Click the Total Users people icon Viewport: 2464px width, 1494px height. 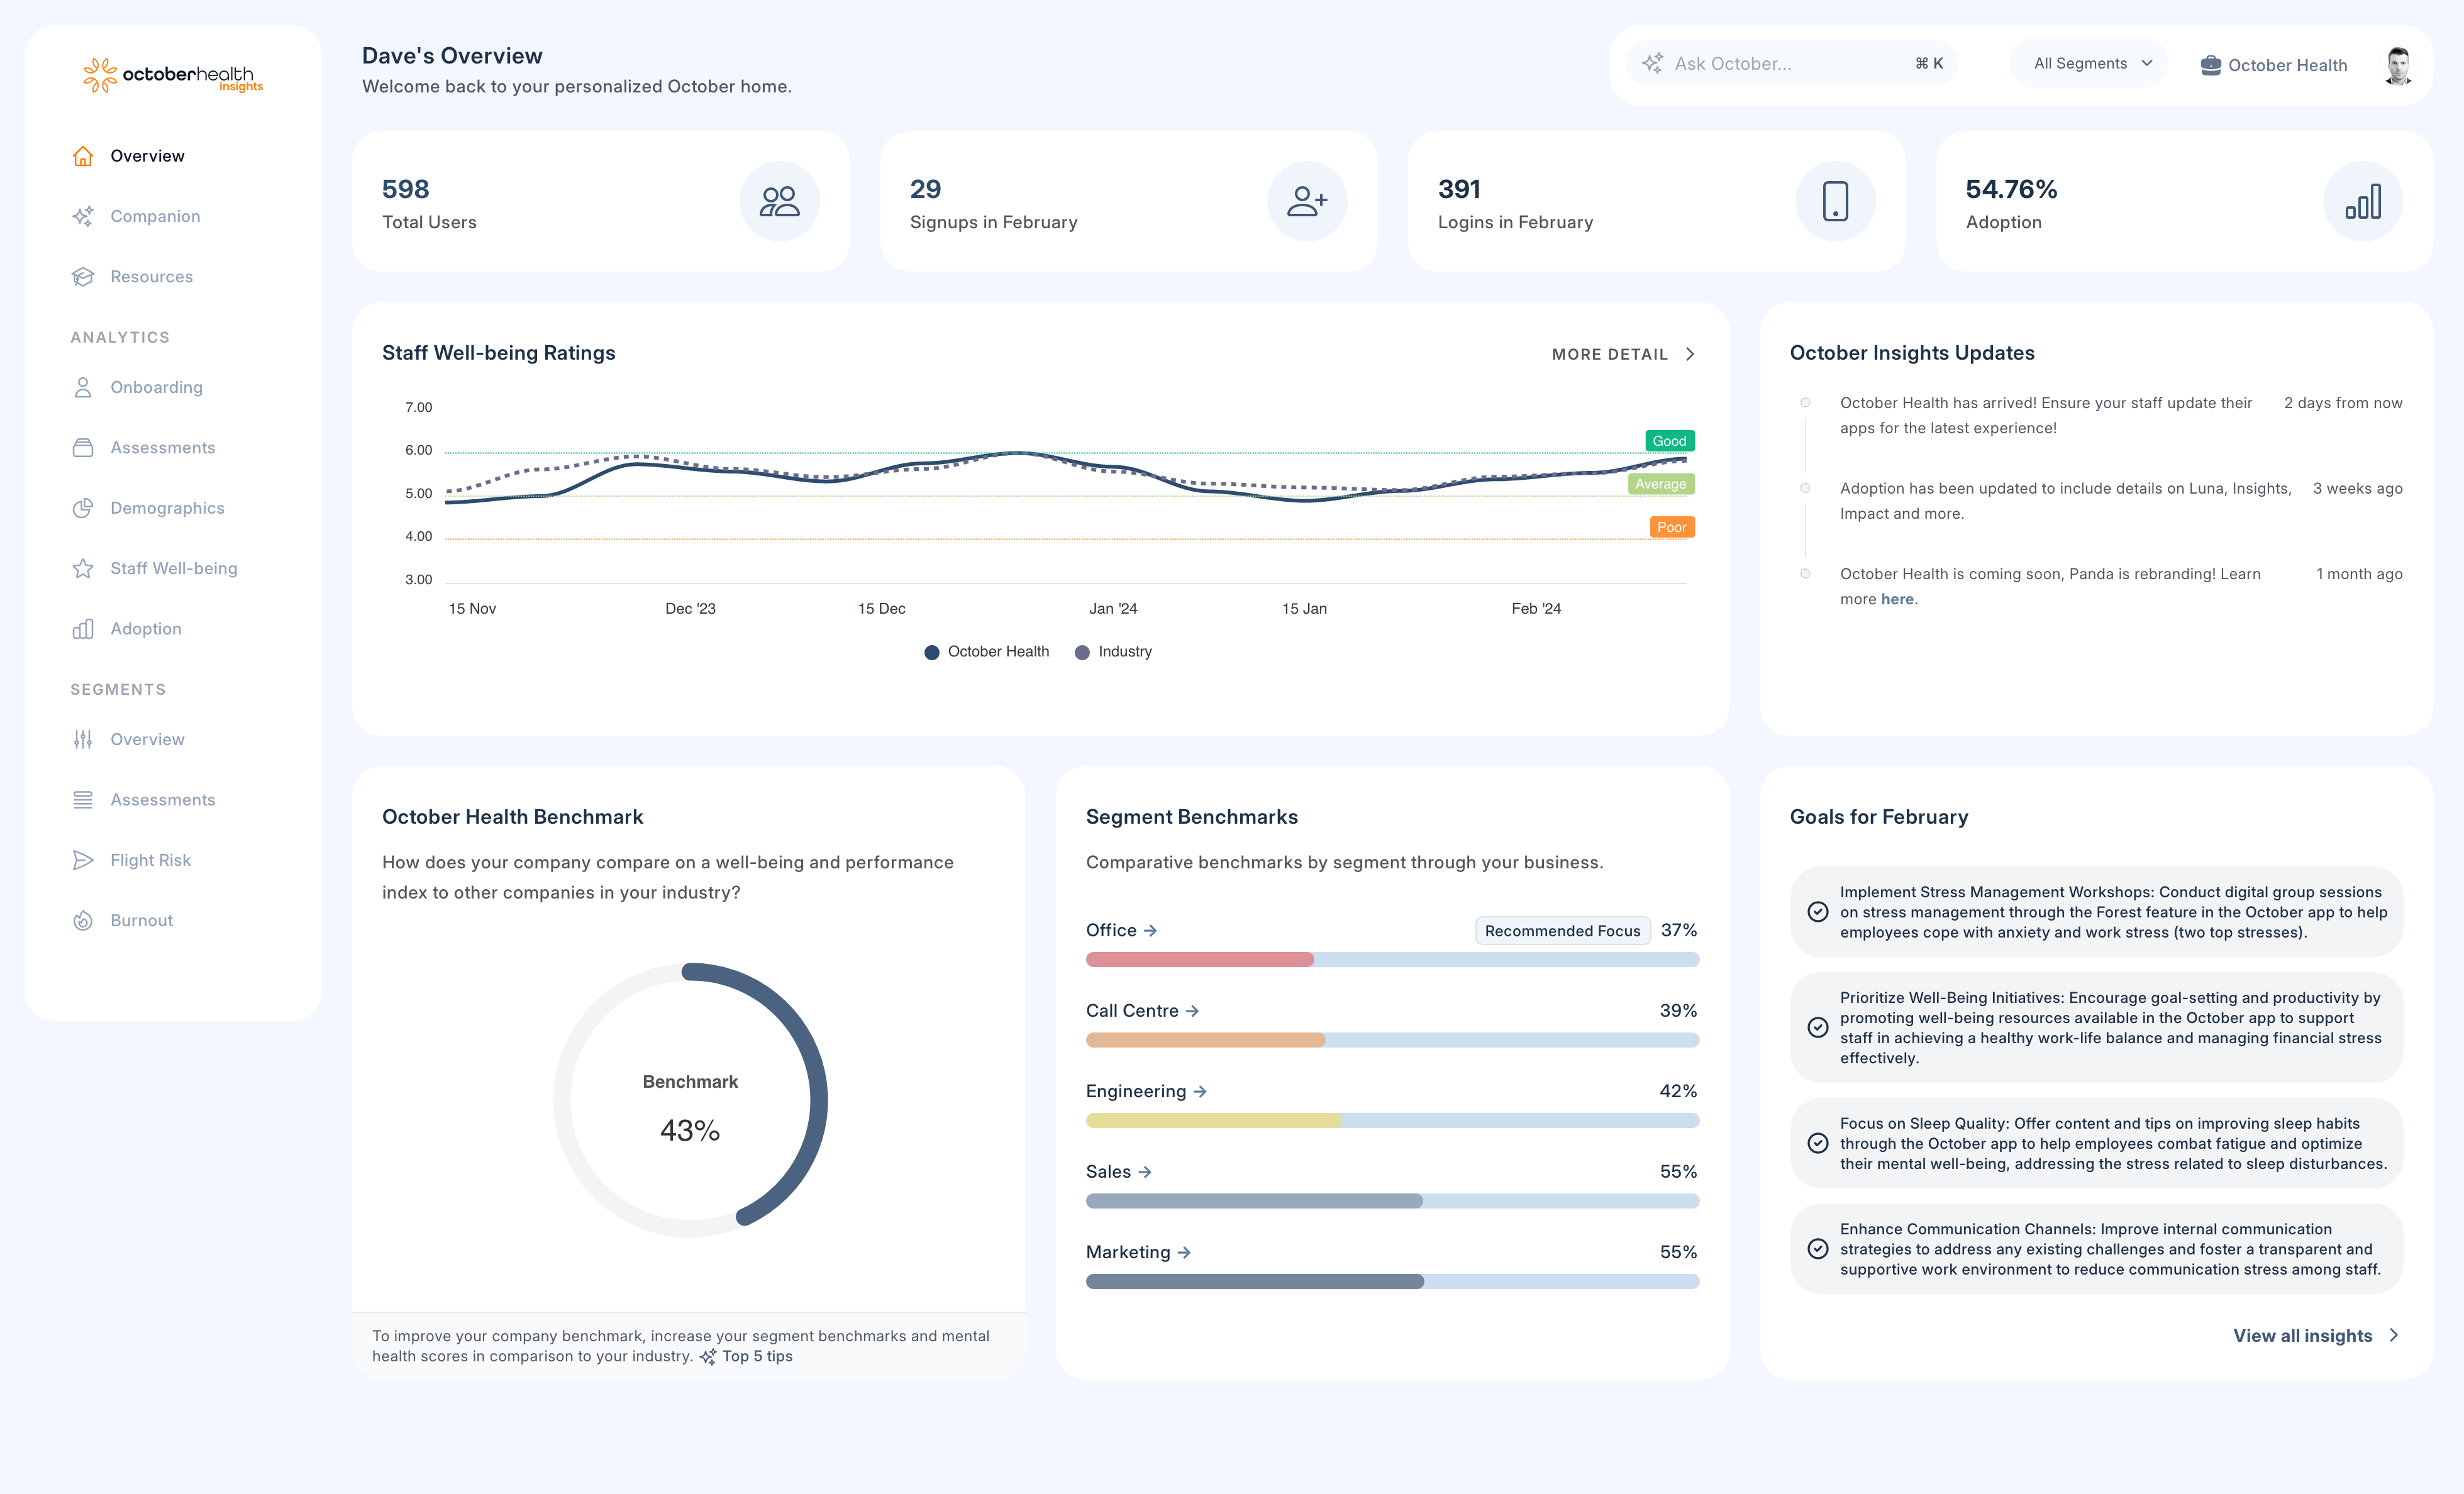[x=779, y=201]
